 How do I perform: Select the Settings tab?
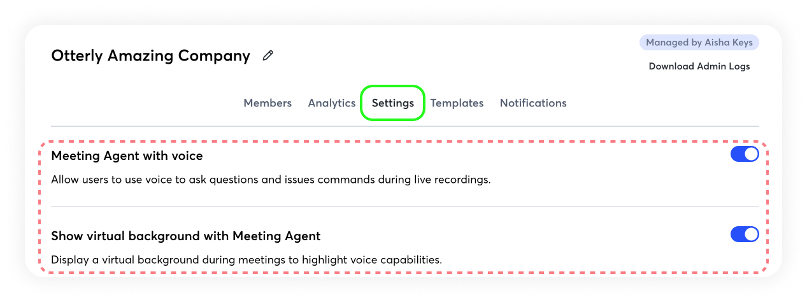[x=393, y=103]
